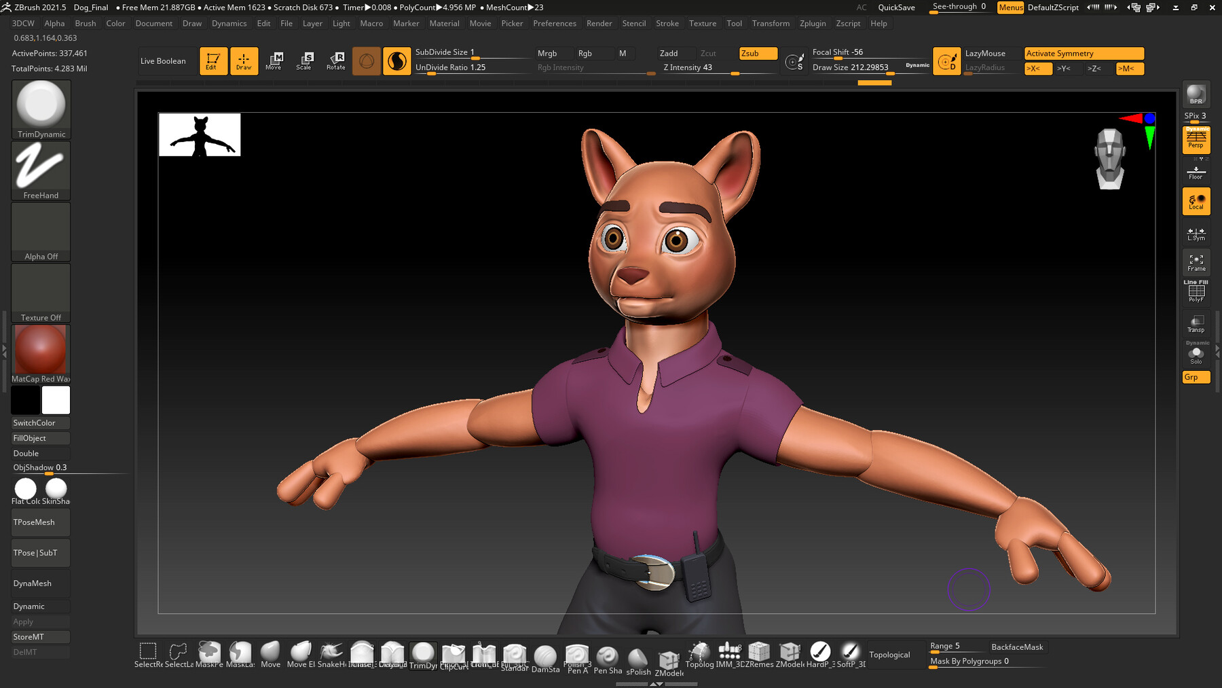Select the Move Elastic brush
Screen dimensions: 1222x688
point(301,655)
